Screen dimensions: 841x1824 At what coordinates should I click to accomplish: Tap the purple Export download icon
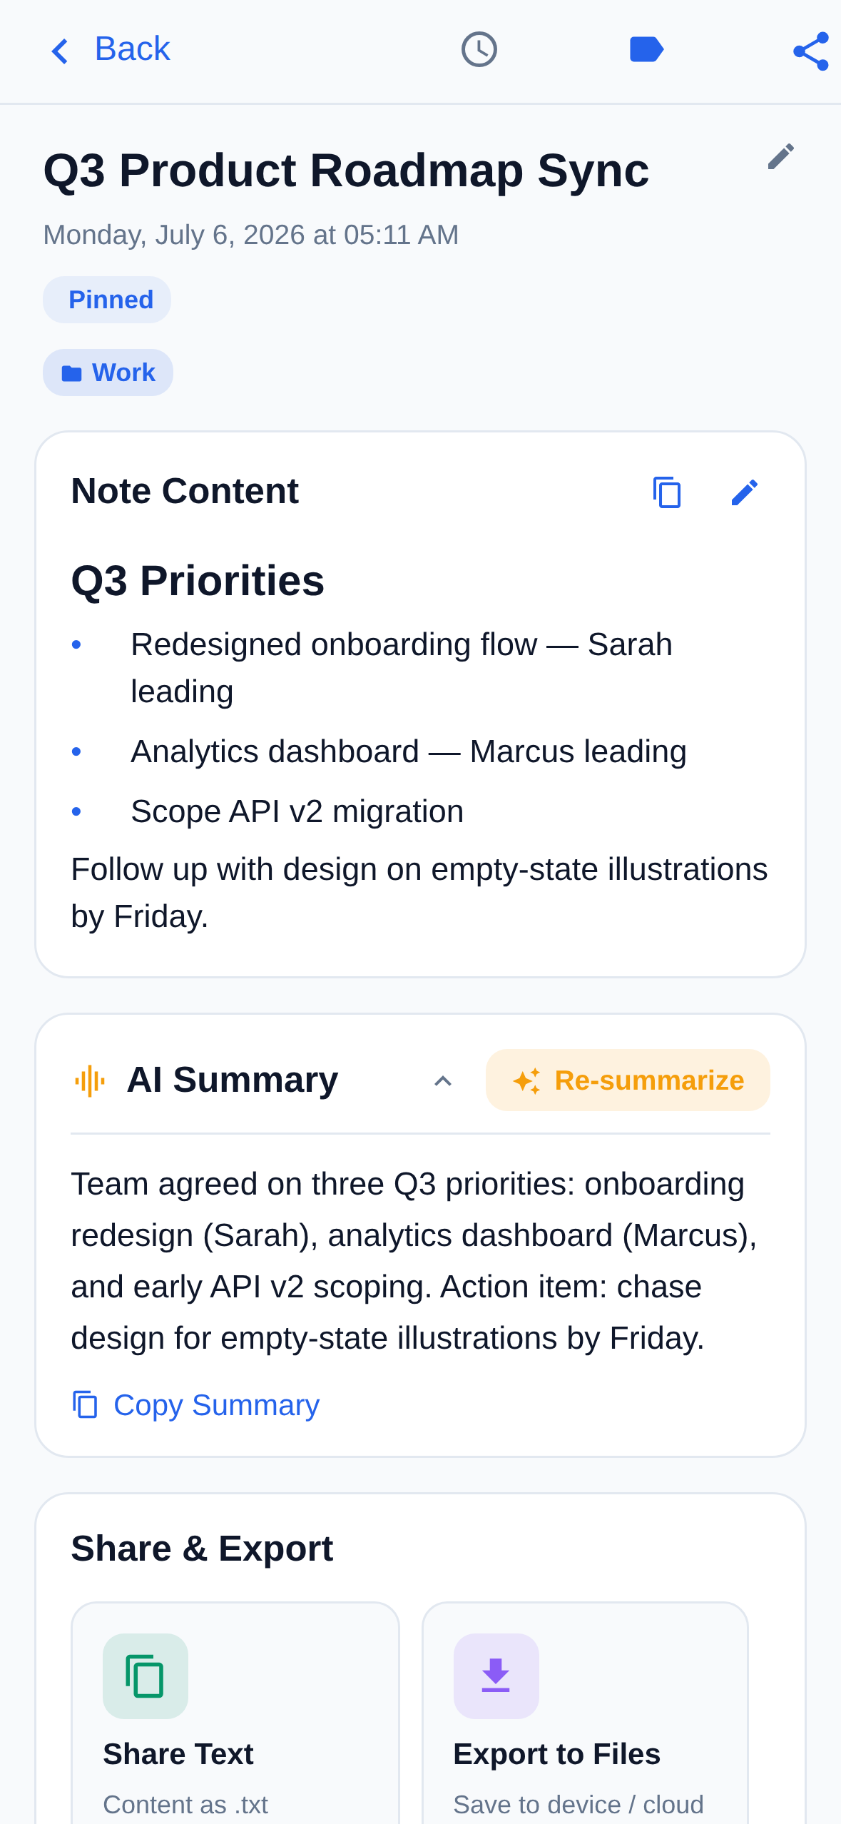(x=496, y=1676)
